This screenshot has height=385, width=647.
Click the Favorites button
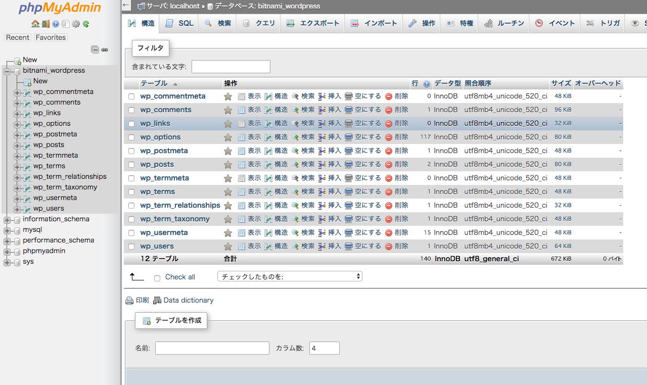click(x=51, y=37)
